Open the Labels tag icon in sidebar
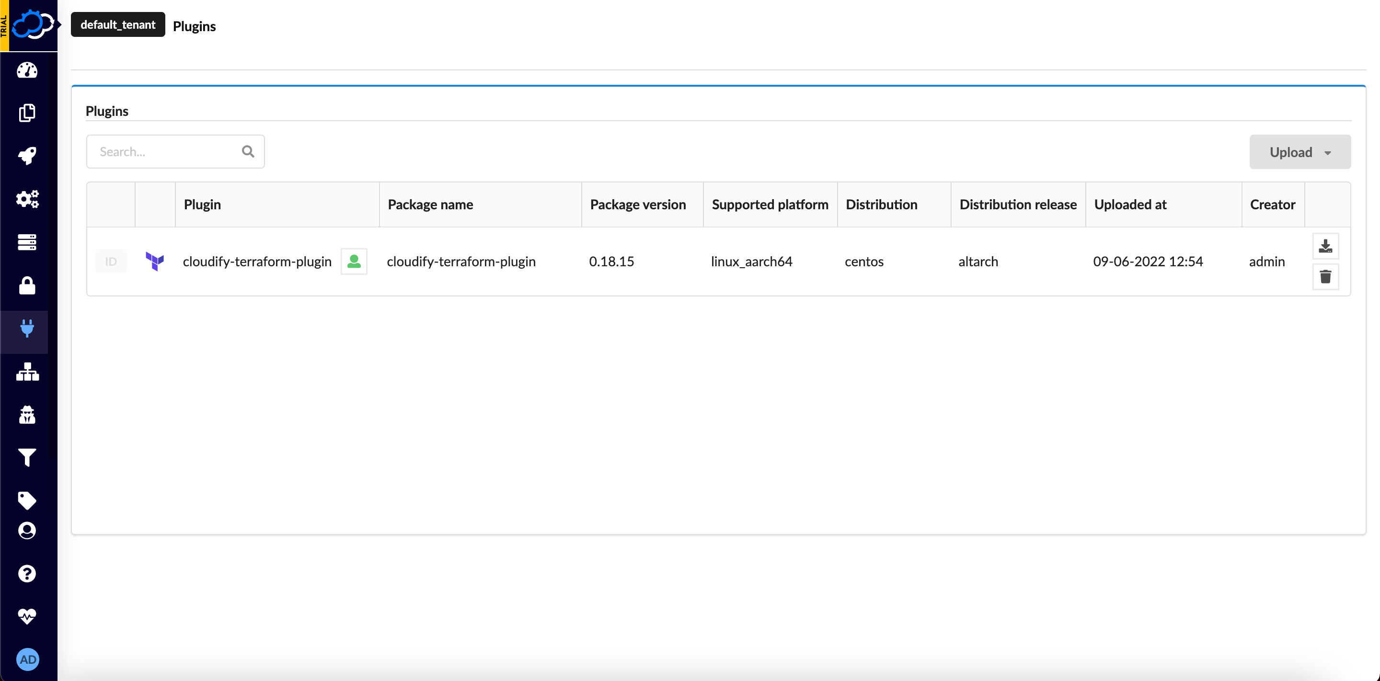This screenshot has height=681, width=1380. [x=27, y=500]
